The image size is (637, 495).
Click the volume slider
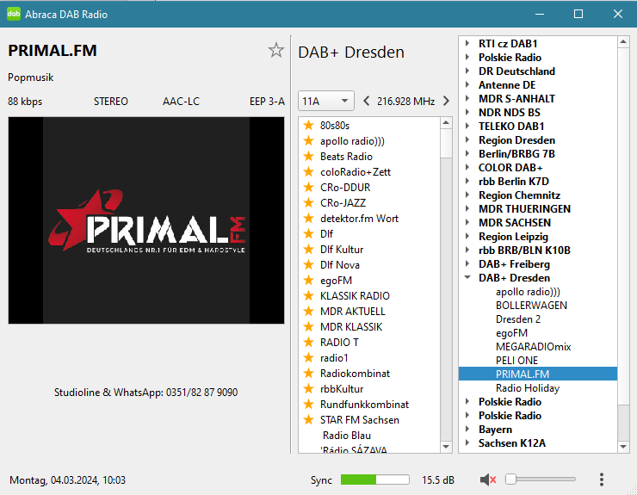coord(541,480)
